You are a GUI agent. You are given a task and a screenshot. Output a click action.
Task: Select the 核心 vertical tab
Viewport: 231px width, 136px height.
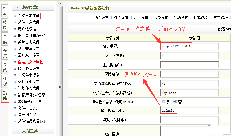click(x=5, y=11)
